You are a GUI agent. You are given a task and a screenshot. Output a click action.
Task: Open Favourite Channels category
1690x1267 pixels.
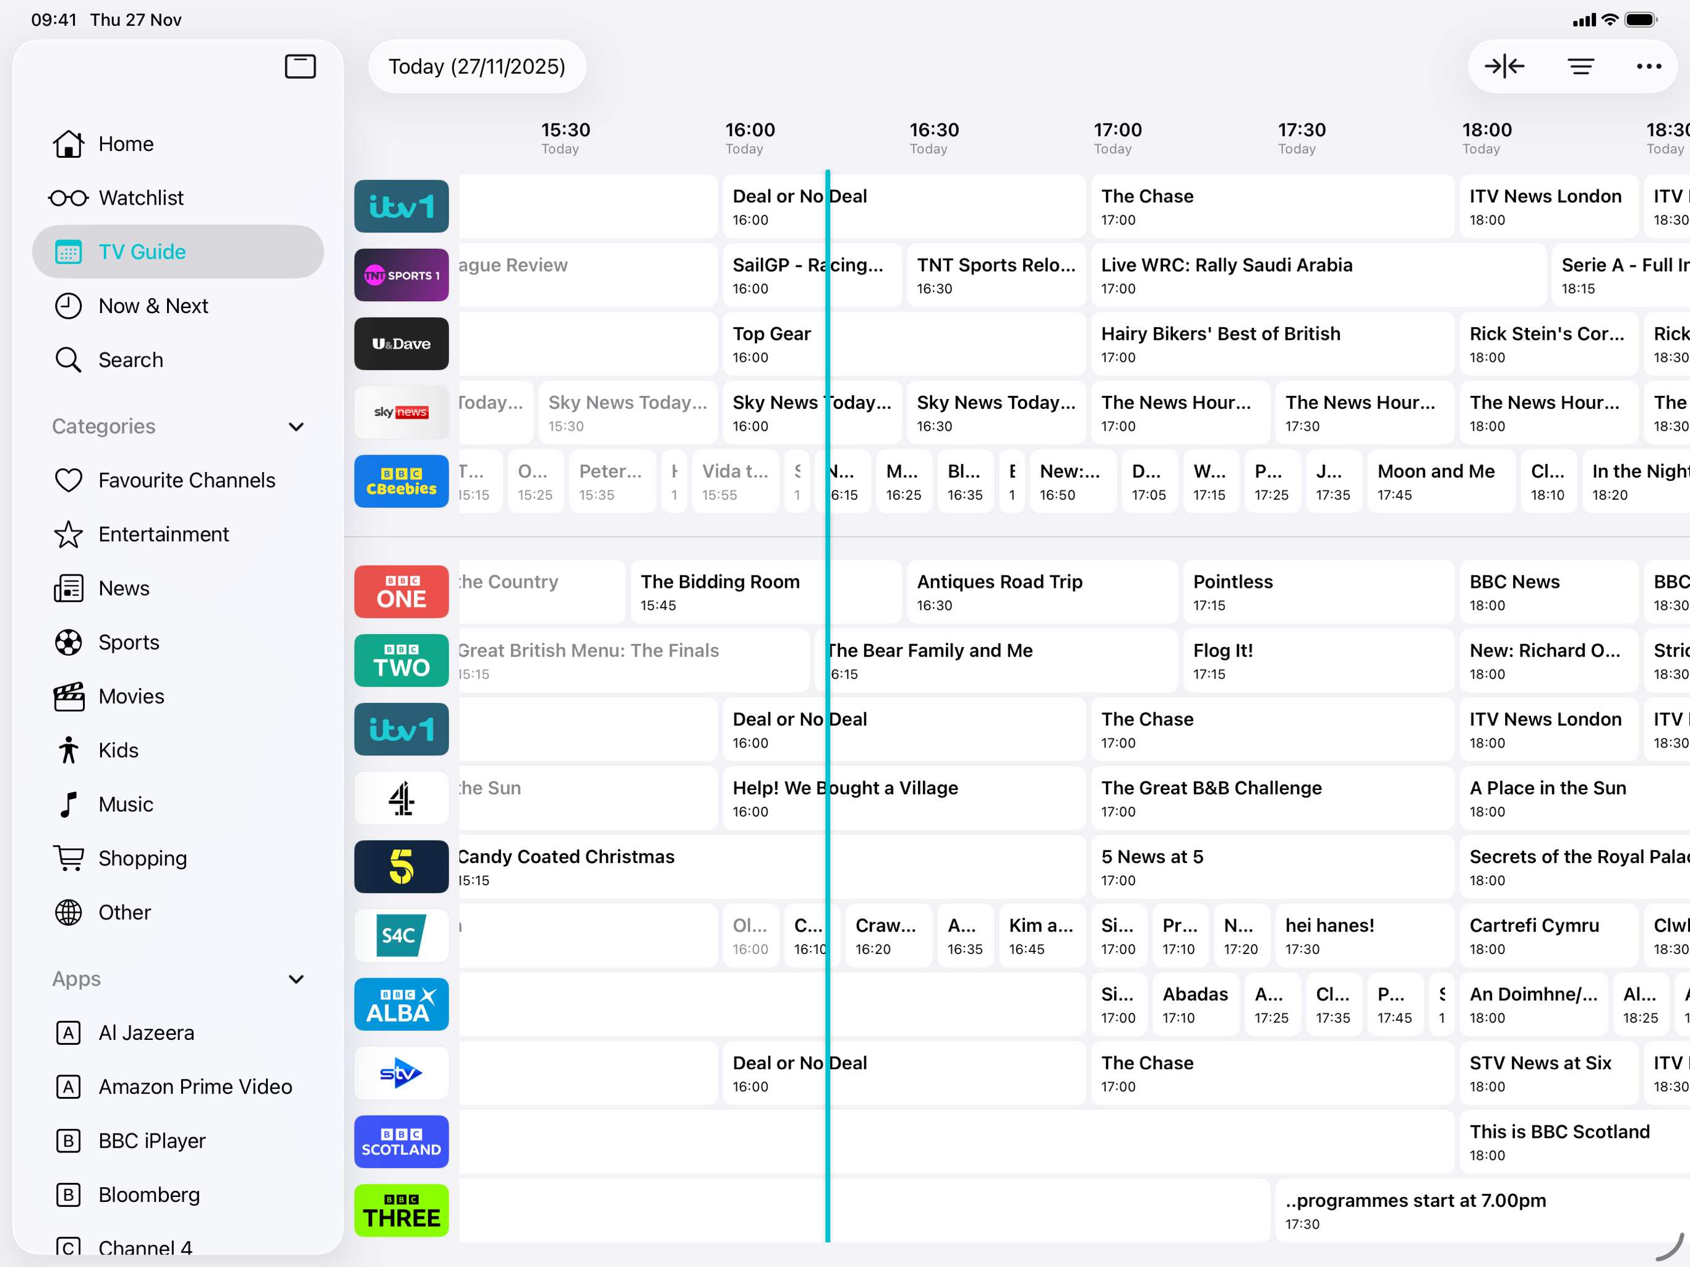point(186,480)
